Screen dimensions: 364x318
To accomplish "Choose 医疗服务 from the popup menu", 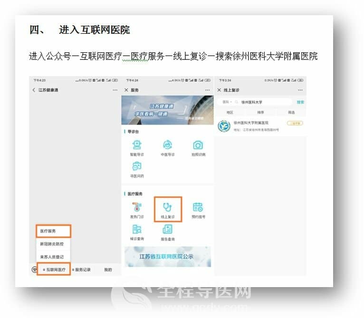I will (53, 231).
